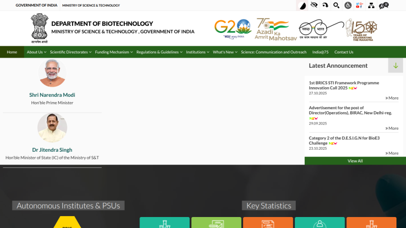Click the date 27.10.2025
The width and height of the screenshot is (406, 228).
coord(318,93)
